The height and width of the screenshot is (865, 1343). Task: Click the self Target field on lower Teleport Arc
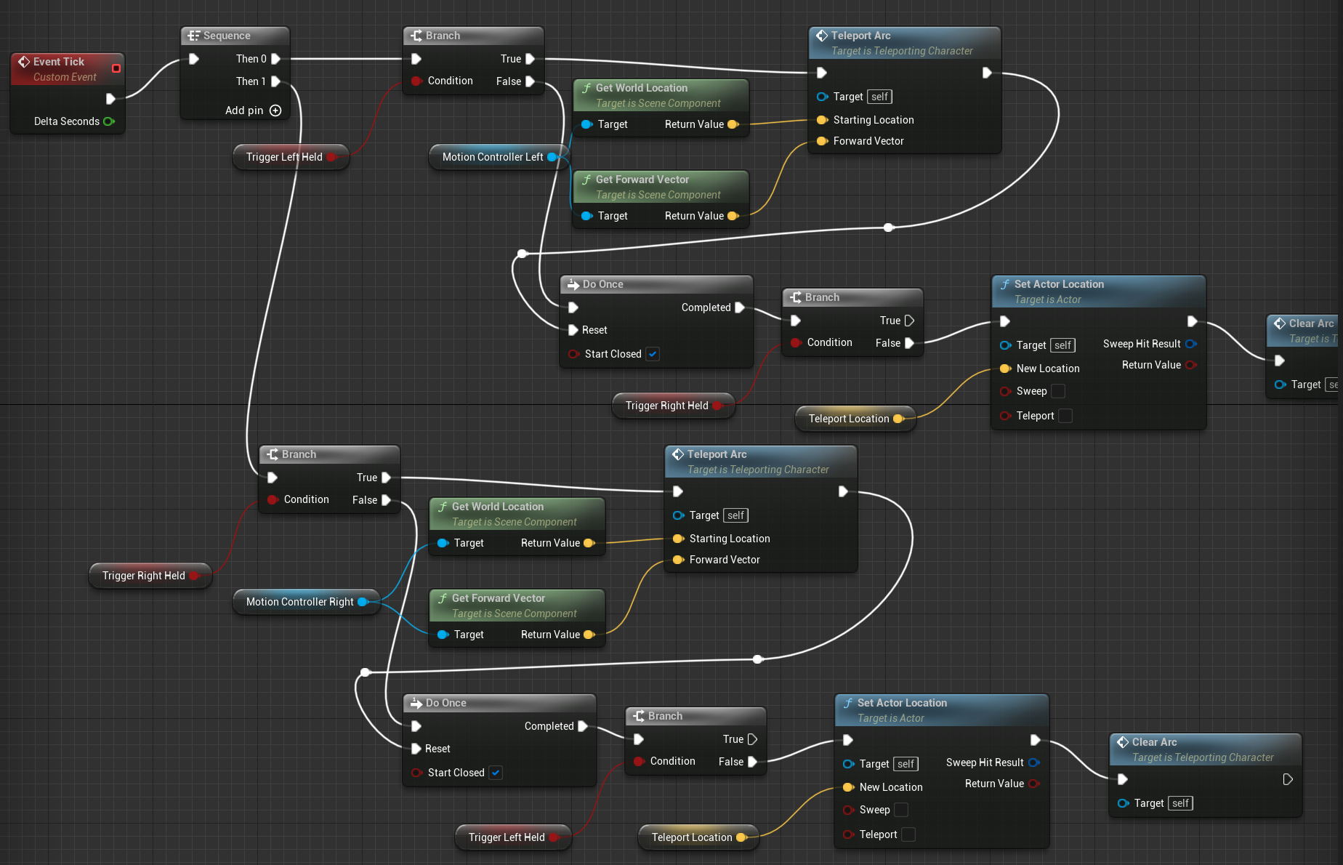tap(735, 515)
